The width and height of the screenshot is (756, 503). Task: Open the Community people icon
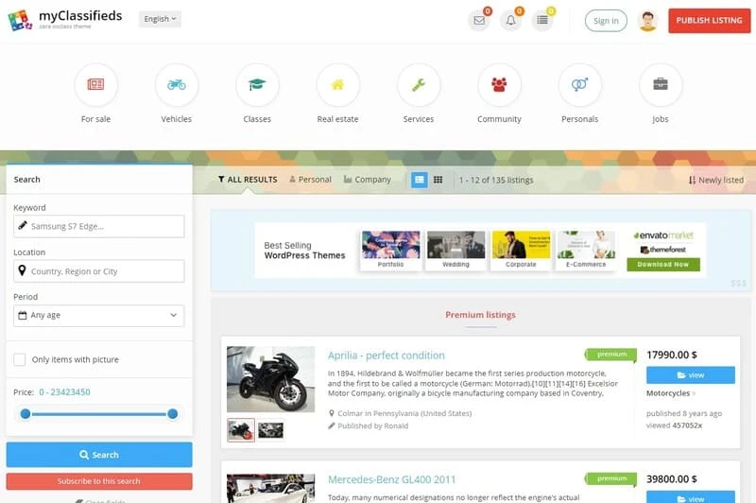(499, 85)
